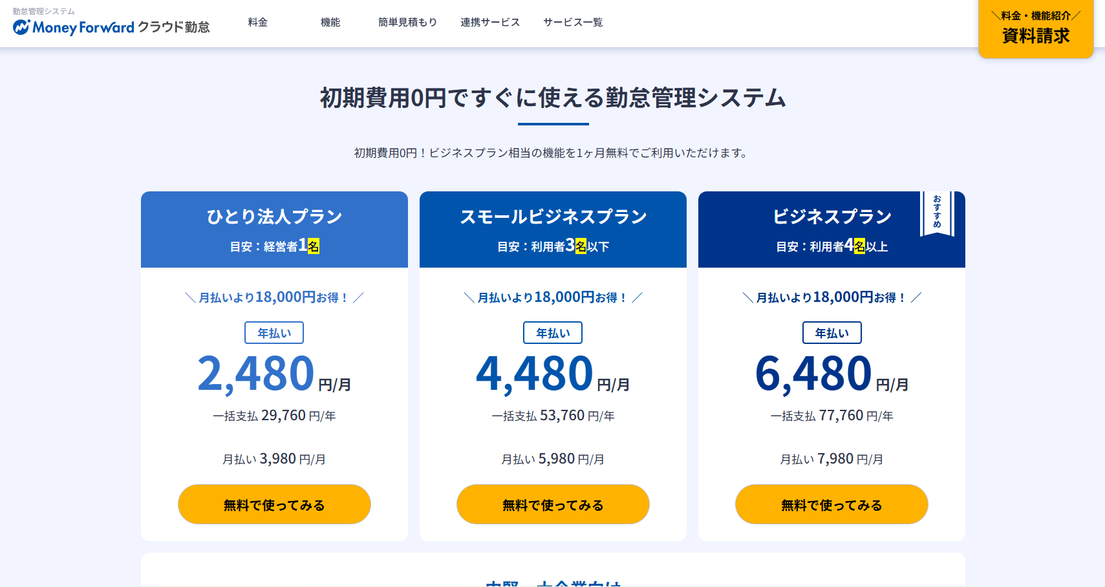Click the 月払い 3,980円/月 price text
Screen dimensions: 1105x587
pyautogui.click(x=274, y=458)
